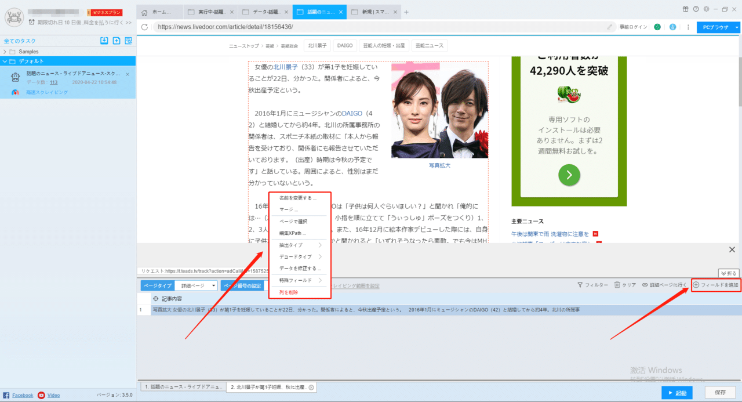
Task: Click 事前ログイン in browser toolbar
Action: (634, 27)
